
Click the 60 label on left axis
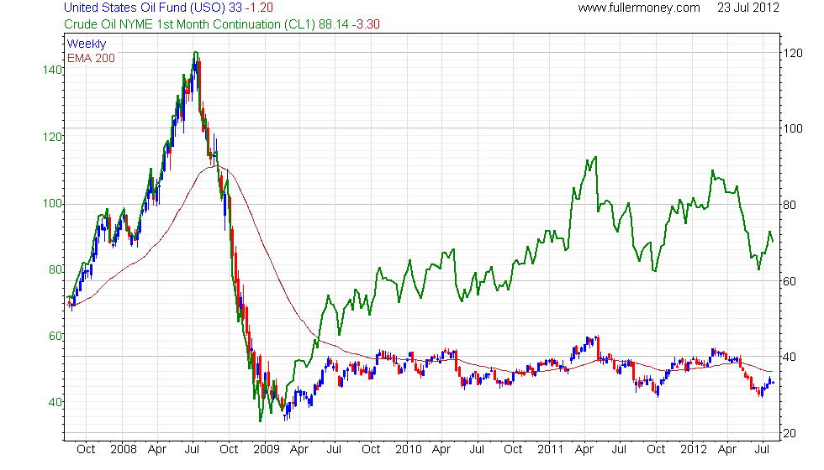tap(55, 336)
